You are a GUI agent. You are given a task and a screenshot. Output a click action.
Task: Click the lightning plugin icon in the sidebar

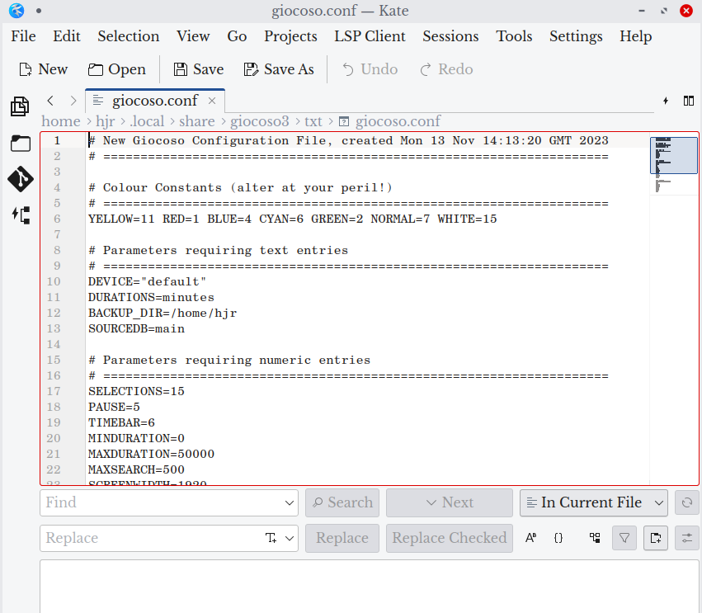(20, 215)
